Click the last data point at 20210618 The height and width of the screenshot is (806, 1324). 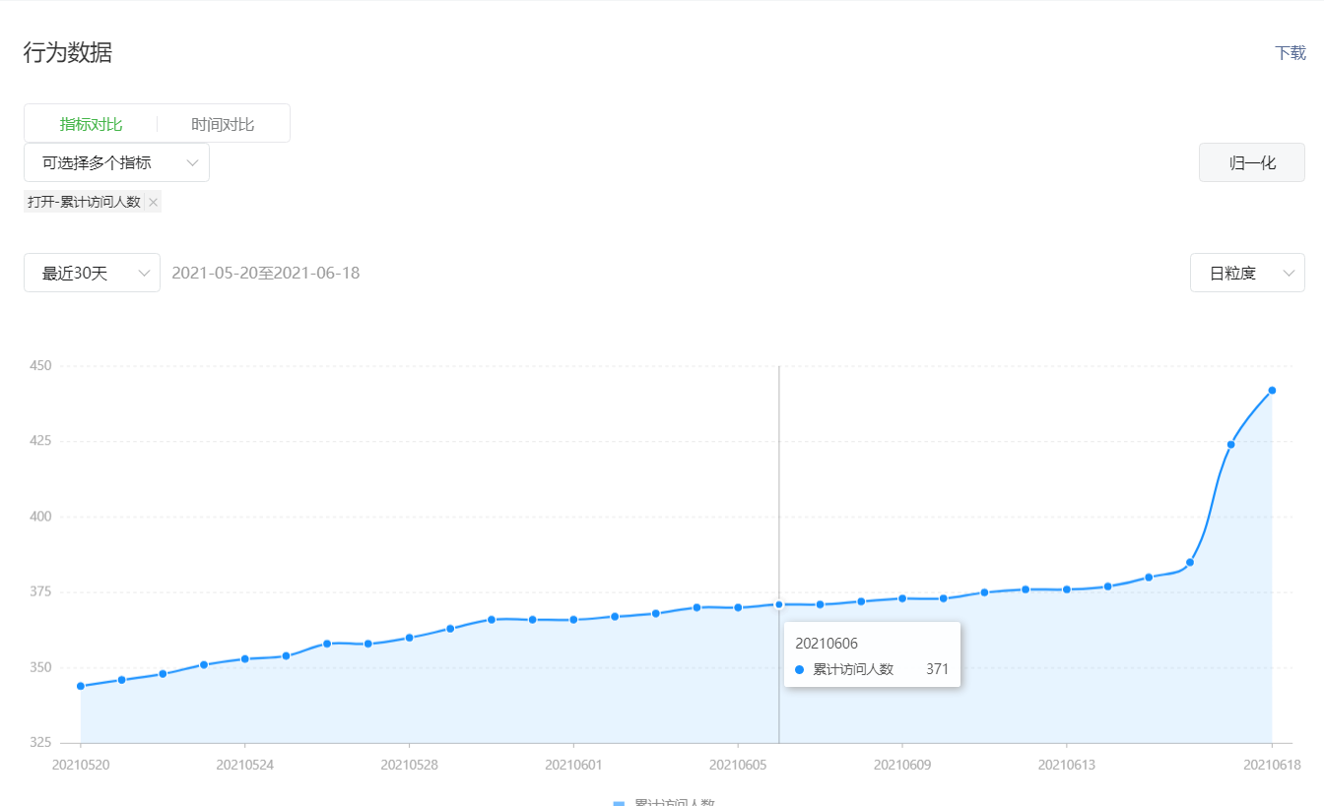1272,391
